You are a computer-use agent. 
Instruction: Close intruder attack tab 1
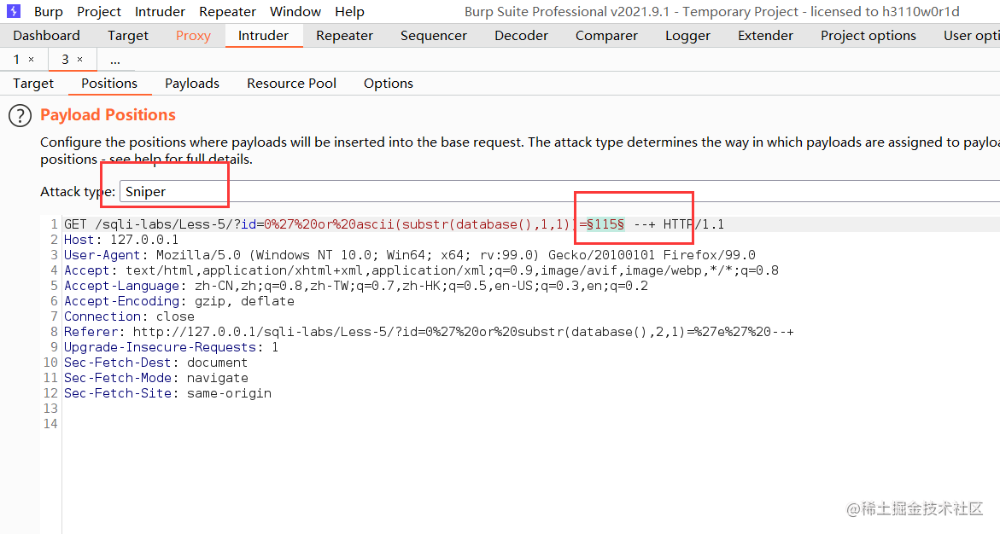32,59
